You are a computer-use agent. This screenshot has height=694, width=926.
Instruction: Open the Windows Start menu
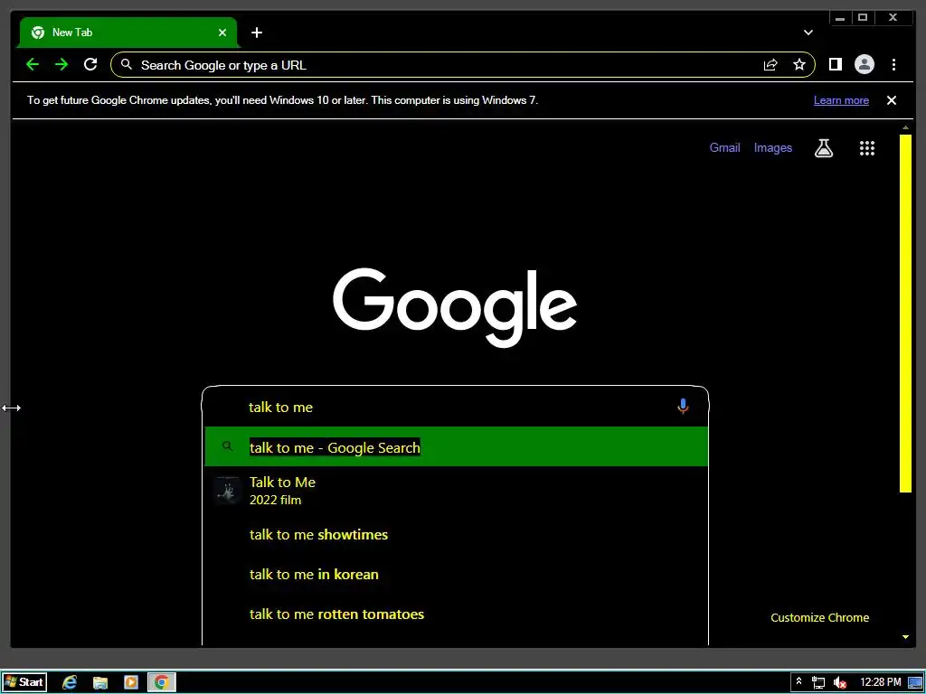pos(24,682)
